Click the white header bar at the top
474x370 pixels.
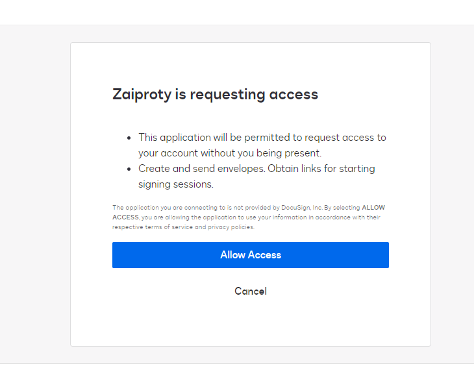coord(237,12)
